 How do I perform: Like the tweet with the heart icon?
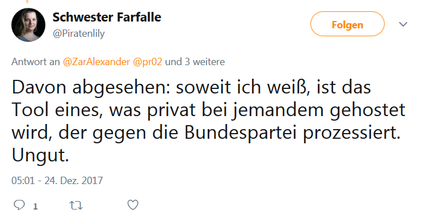133,205
